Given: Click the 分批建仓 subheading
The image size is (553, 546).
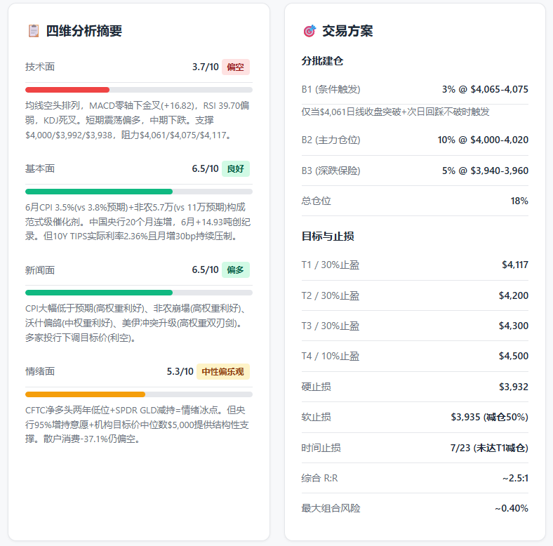Looking at the screenshot, I should pos(322,61).
